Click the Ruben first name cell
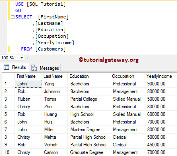This screenshot has width=177, height=156. pos(28,99)
